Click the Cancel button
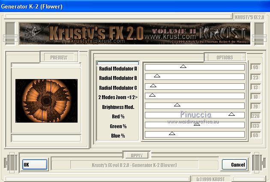270x182 pixels. tap(234, 164)
